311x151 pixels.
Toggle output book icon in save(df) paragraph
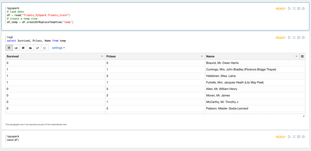[x=299, y=137]
